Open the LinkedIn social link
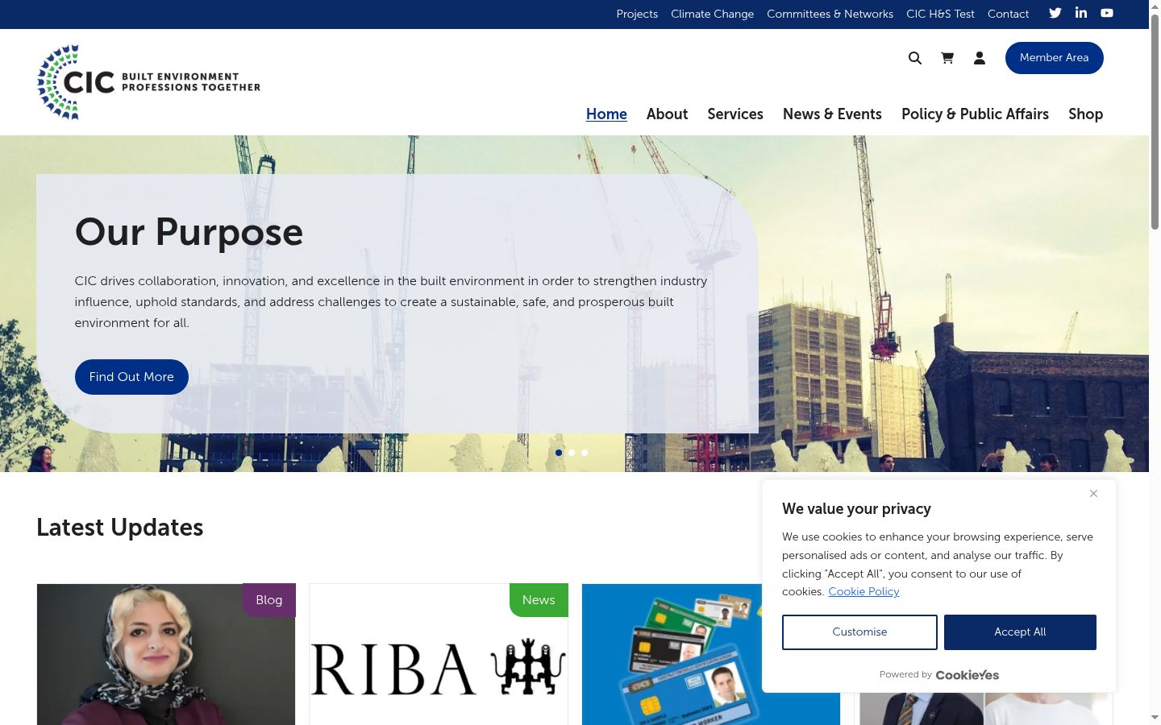This screenshot has width=1161, height=725. [x=1081, y=13]
